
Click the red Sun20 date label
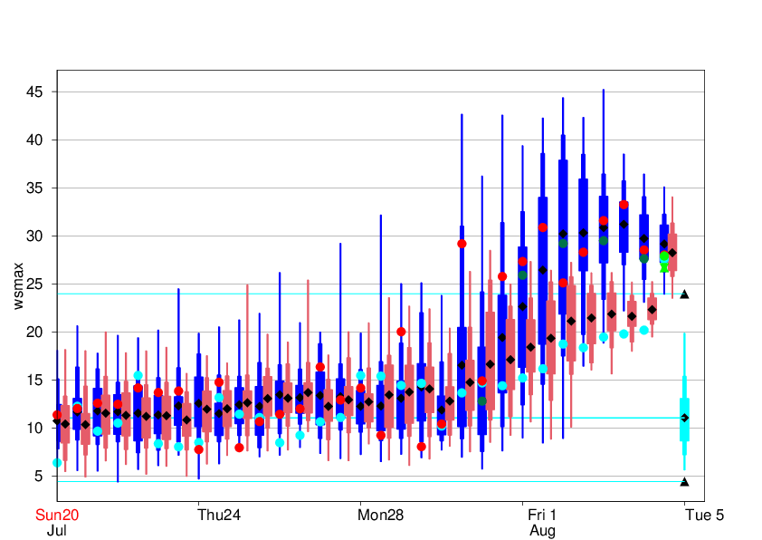pyautogui.click(x=57, y=516)
